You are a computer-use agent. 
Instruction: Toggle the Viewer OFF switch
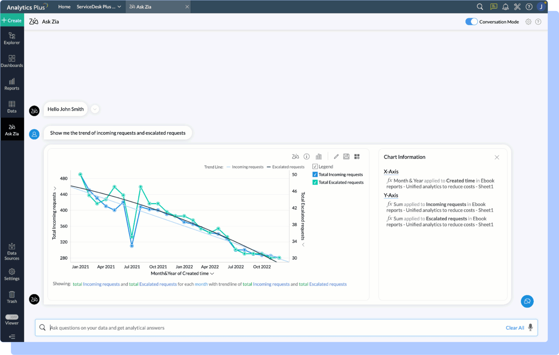(x=12, y=317)
